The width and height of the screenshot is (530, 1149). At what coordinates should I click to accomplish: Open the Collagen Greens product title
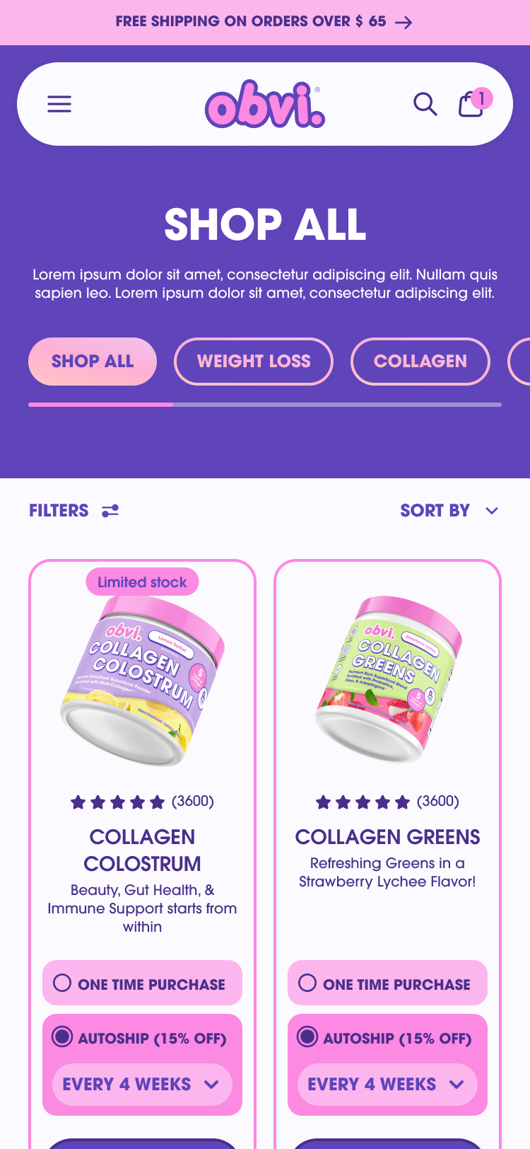(x=387, y=837)
